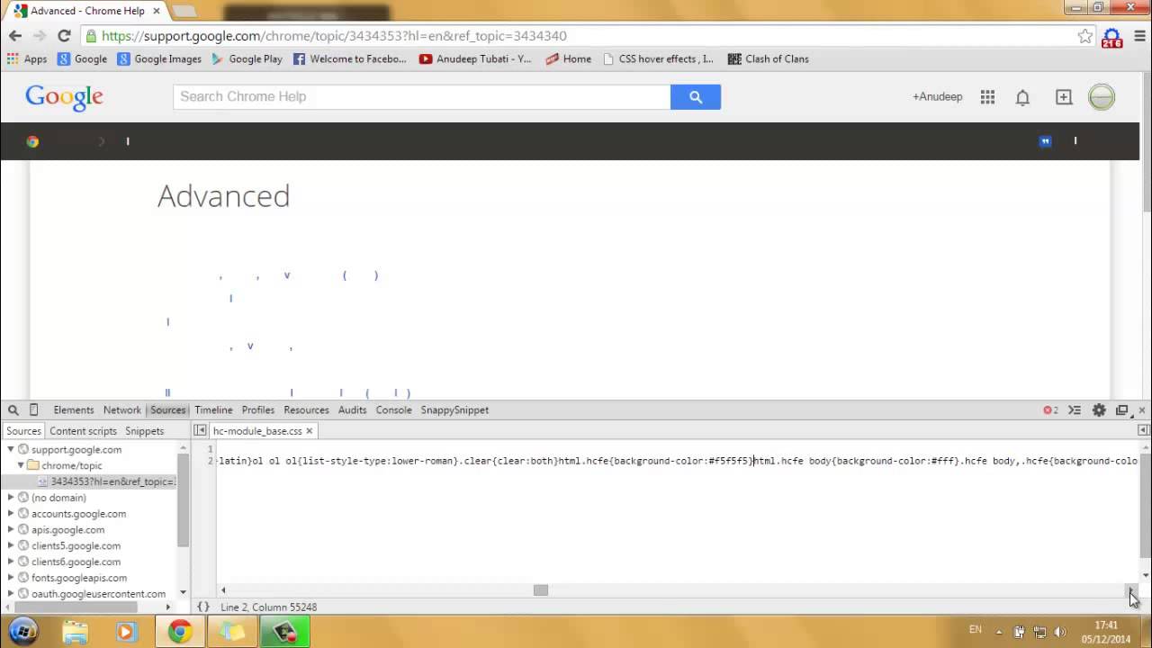This screenshot has width=1152, height=648.
Task: Expand the fonts.googleapis.com node
Action: coord(11,578)
